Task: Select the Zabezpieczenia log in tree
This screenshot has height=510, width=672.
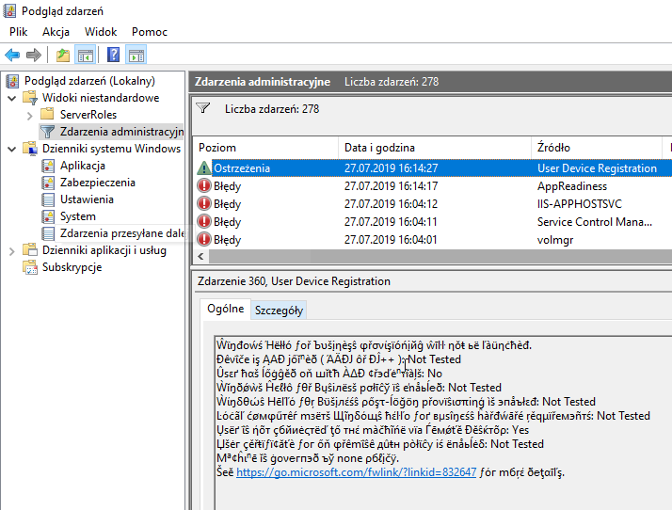Action: 97,183
